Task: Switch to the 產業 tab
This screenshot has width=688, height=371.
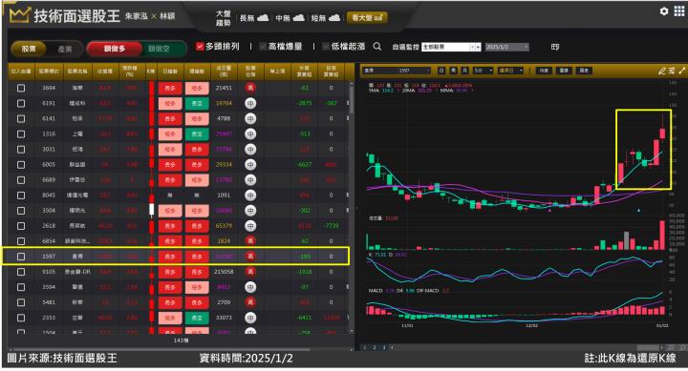Action: click(x=65, y=49)
